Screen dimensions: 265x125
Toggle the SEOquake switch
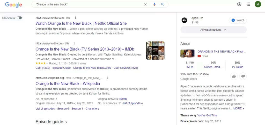tap(19, 18)
